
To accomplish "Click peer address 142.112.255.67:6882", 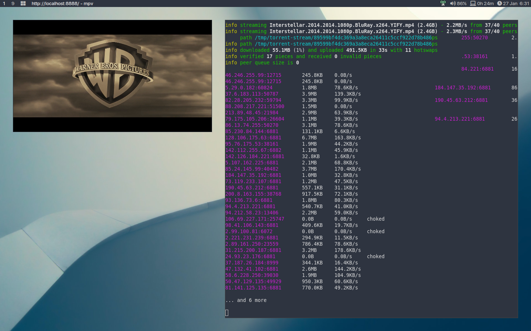I will (x=253, y=150).
